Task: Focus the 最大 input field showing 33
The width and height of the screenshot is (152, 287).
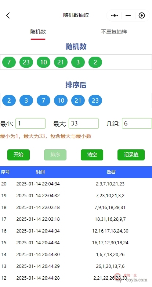Action: (84, 124)
